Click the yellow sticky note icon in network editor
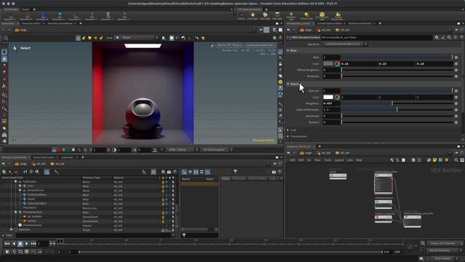 click(x=434, y=160)
